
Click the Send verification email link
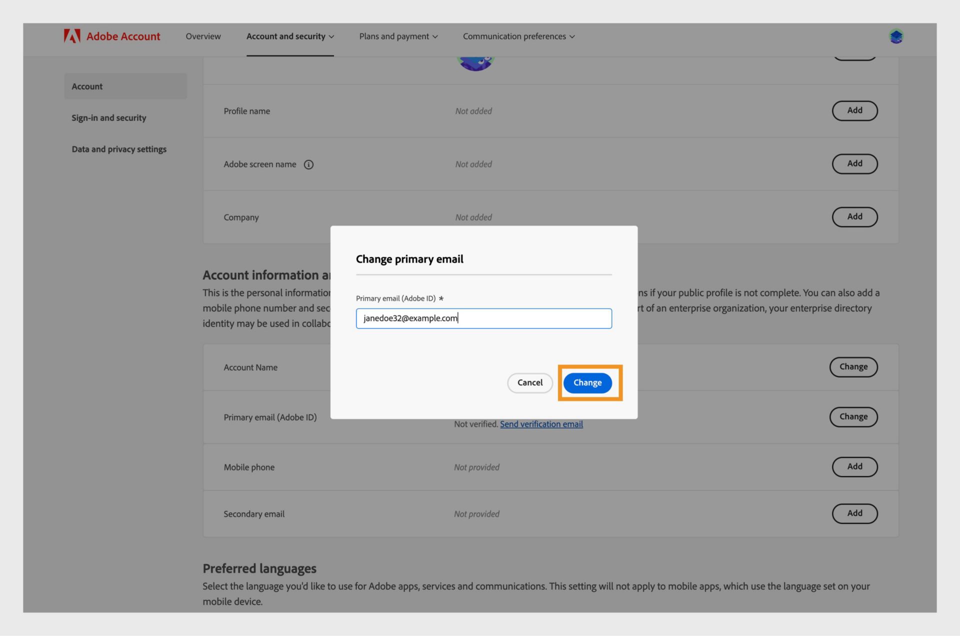point(541,424)
